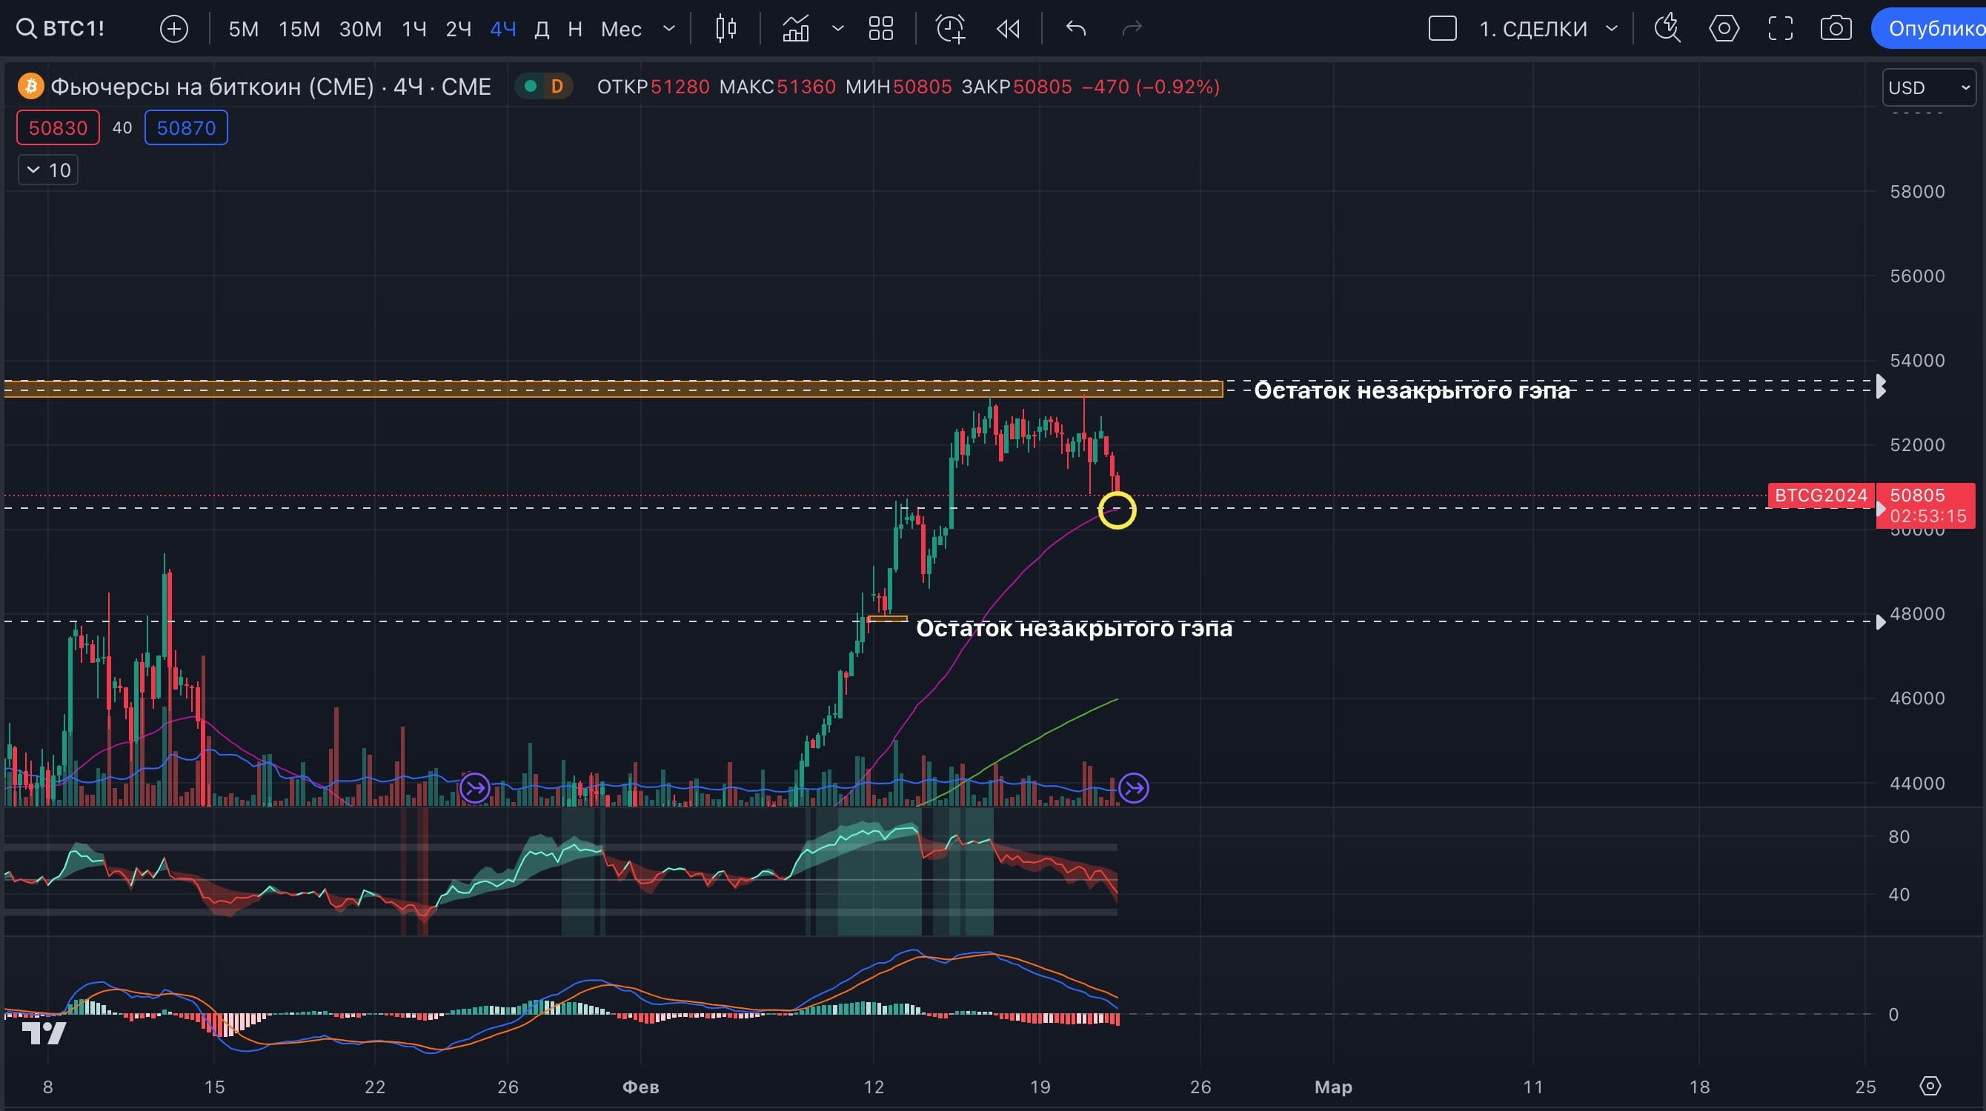1986x1111 pixels.
Task: Open the layout grid templates icon
Action: (880, 30)
